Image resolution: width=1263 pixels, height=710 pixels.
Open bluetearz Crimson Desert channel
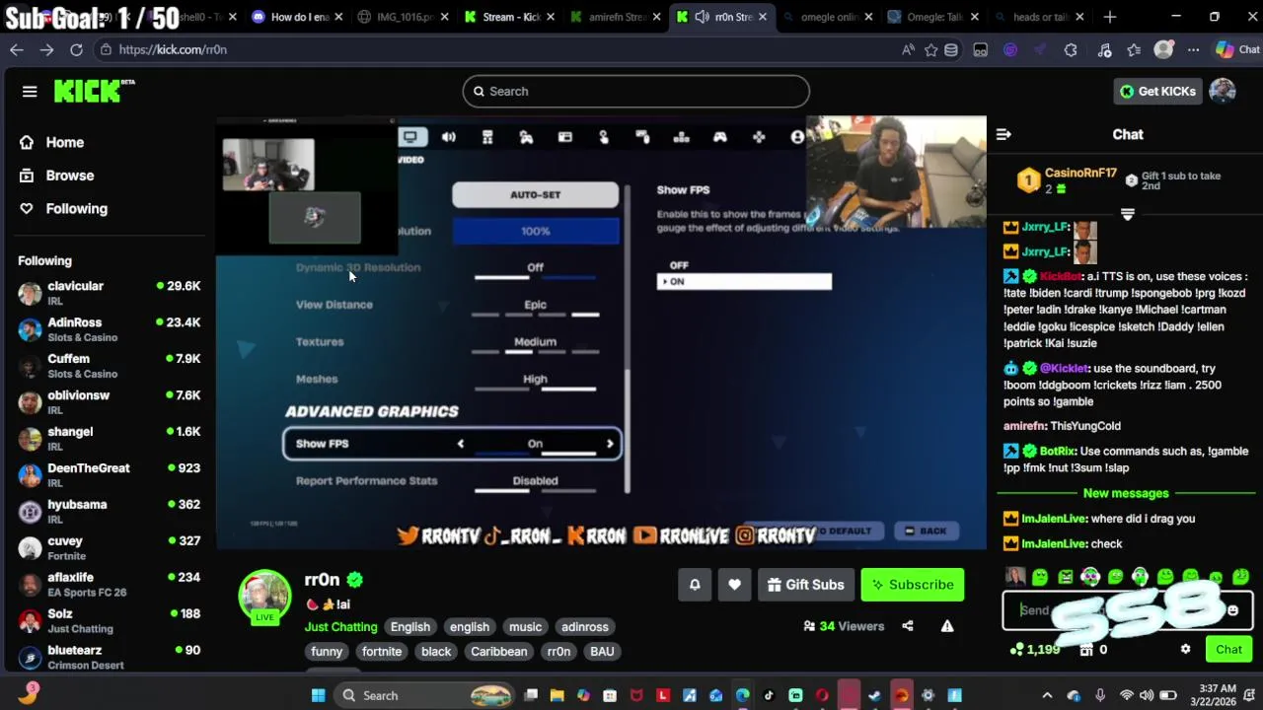[109, 657]
